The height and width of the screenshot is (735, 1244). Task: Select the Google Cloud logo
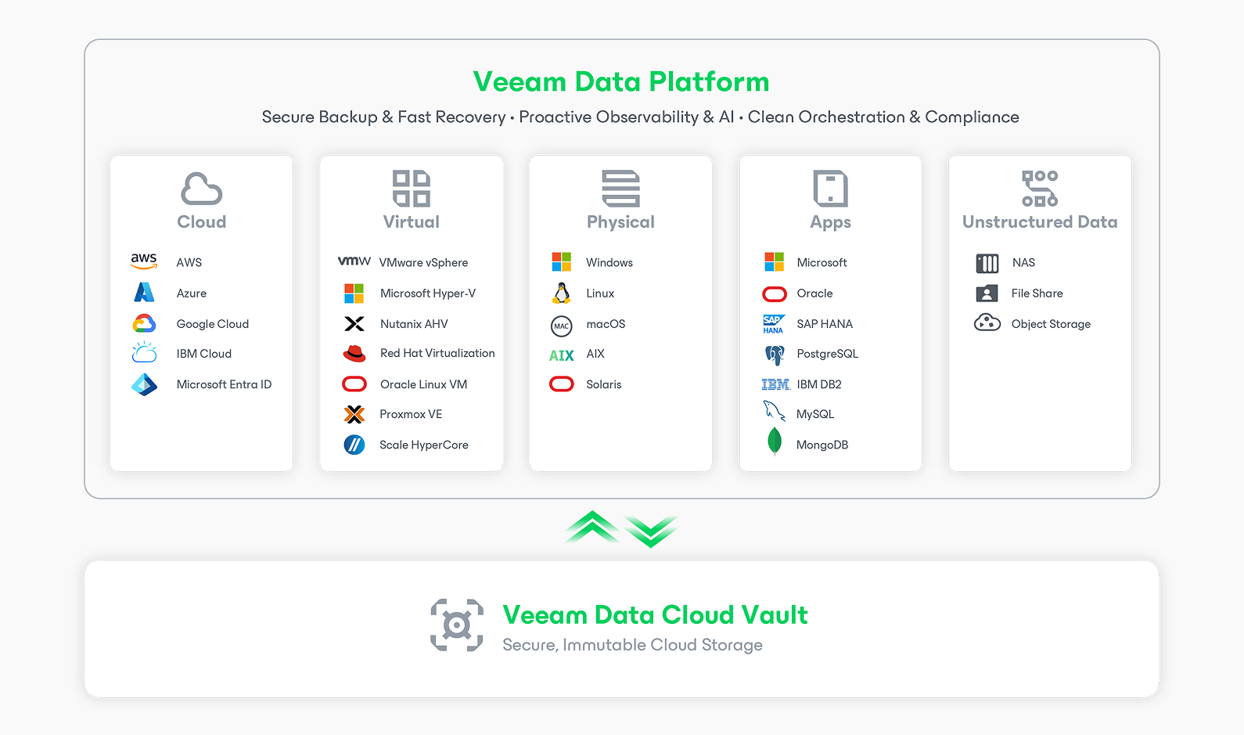tap(144, 323)
